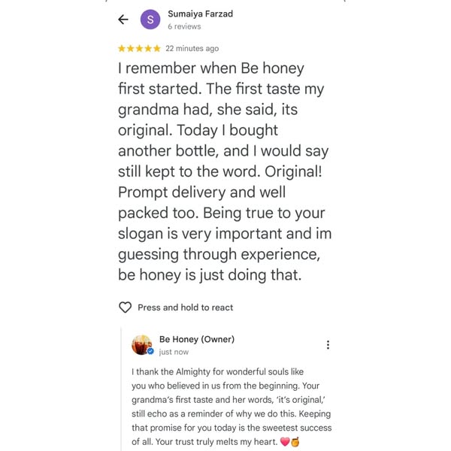Image resolution: width=451 pixels, height=451 pixels.
Task: Open the purple S profile avatar
Action: 150,20
